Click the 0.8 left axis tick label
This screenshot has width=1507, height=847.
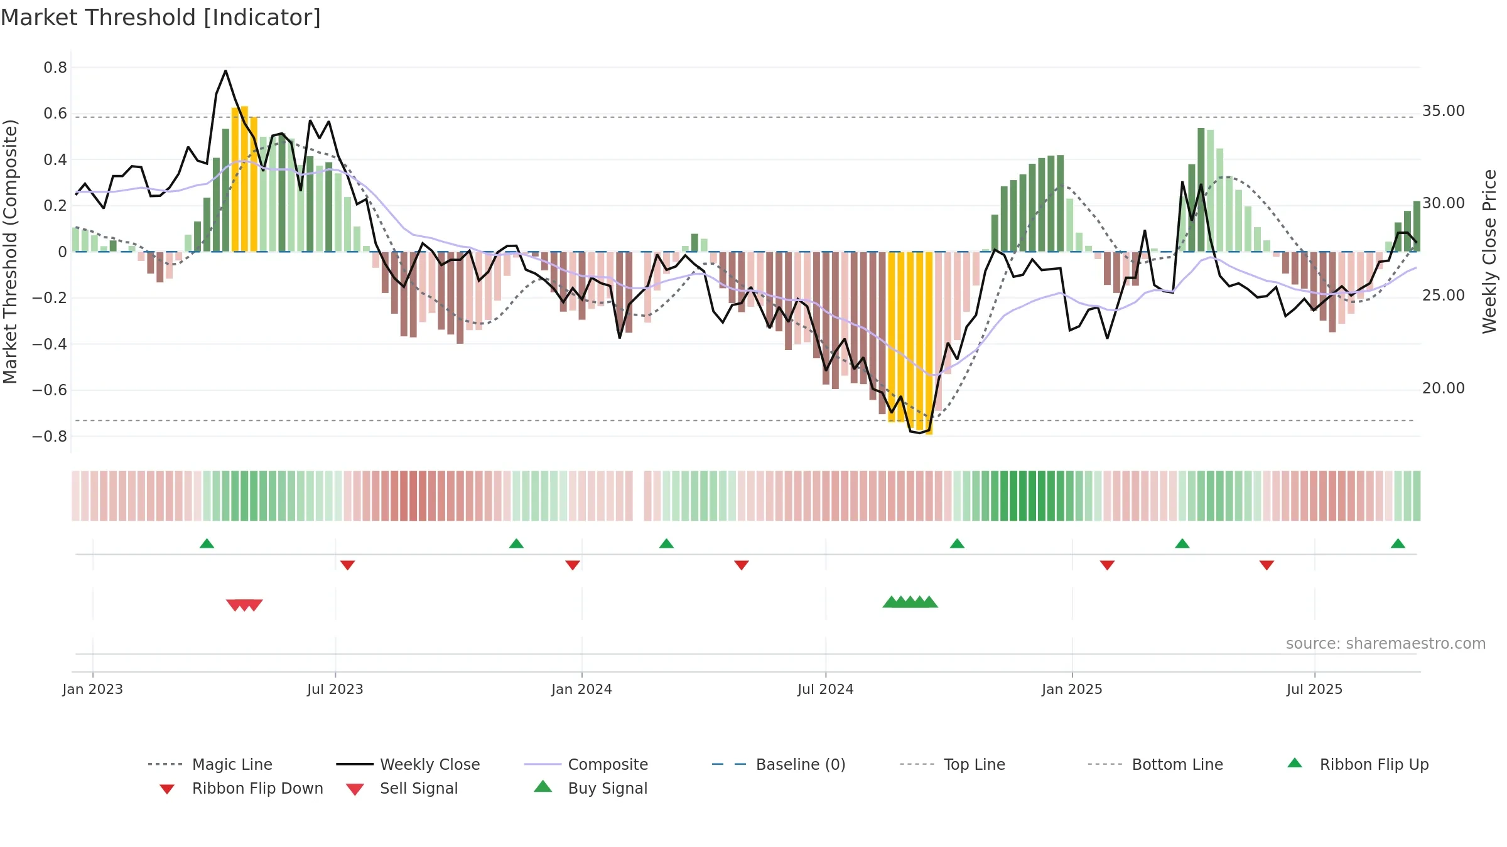(55, 67)
